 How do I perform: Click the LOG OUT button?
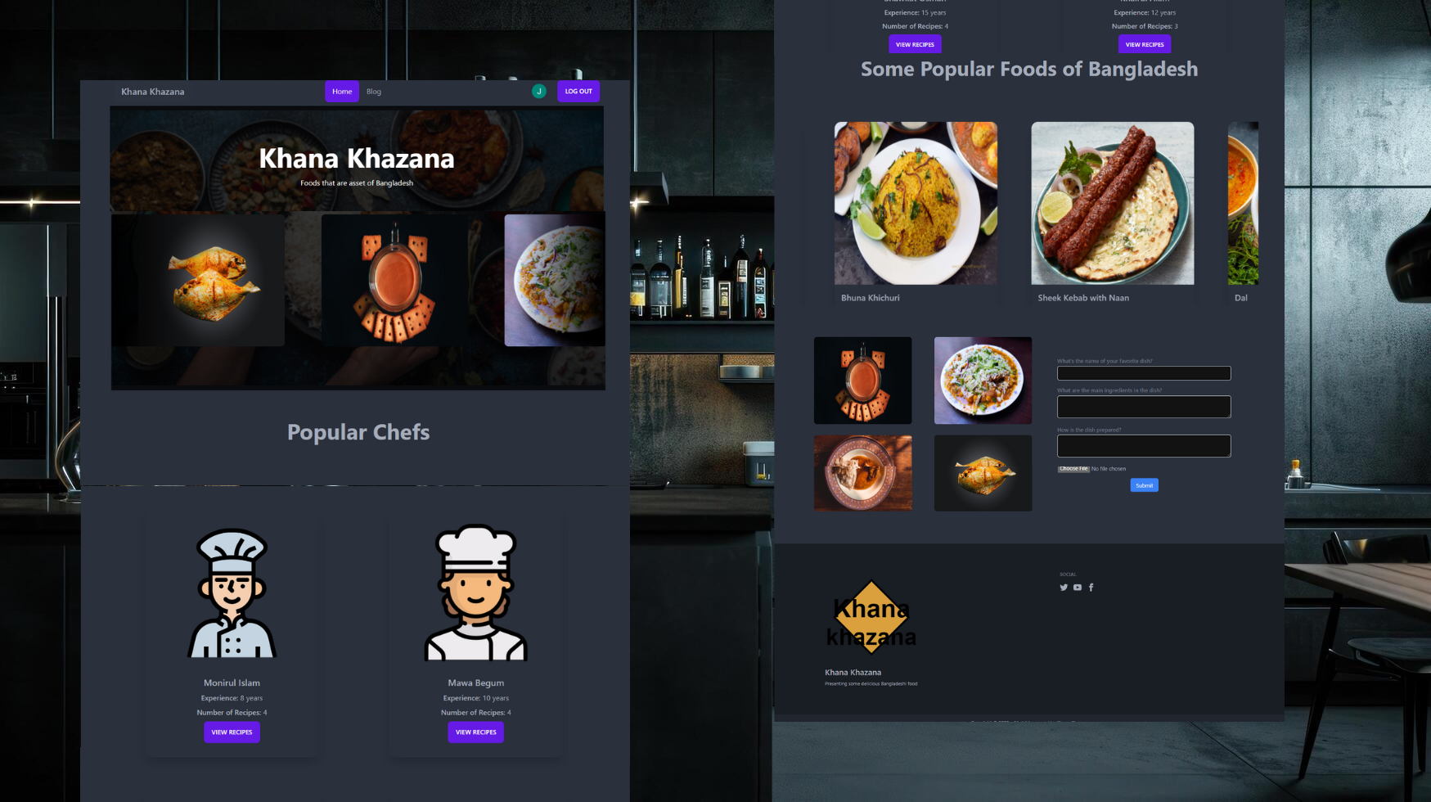tap(578, 91)
